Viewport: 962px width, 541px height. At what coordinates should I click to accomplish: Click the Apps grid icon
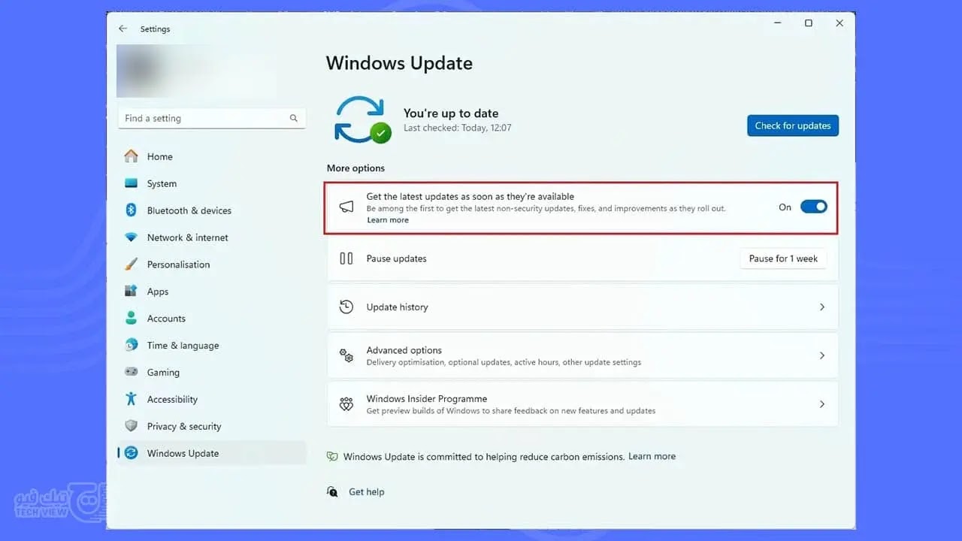[132, 291]
